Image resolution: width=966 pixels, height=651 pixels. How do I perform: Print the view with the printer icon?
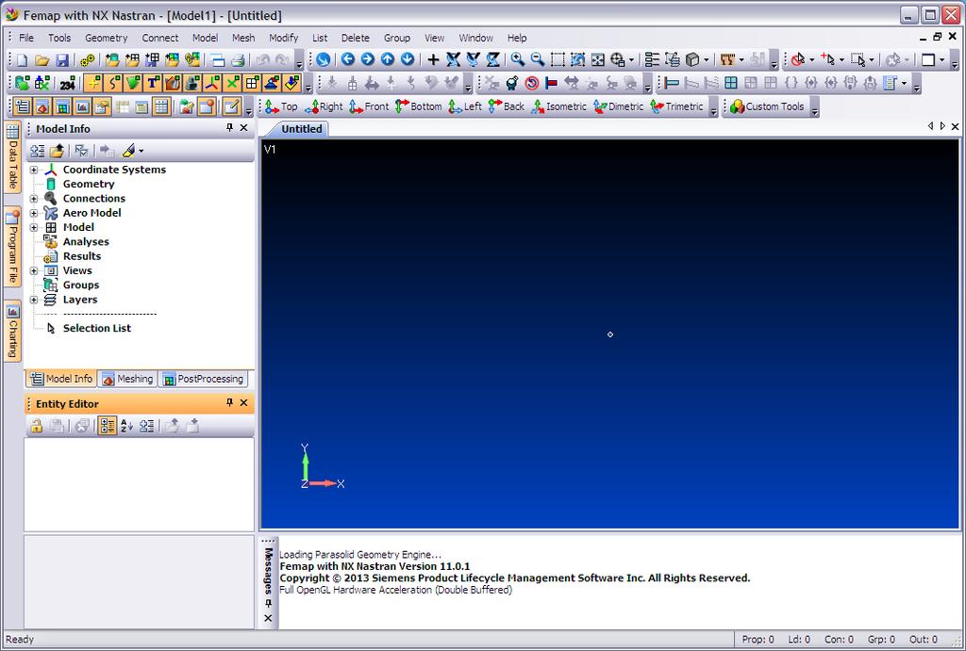tap(238, 59)
